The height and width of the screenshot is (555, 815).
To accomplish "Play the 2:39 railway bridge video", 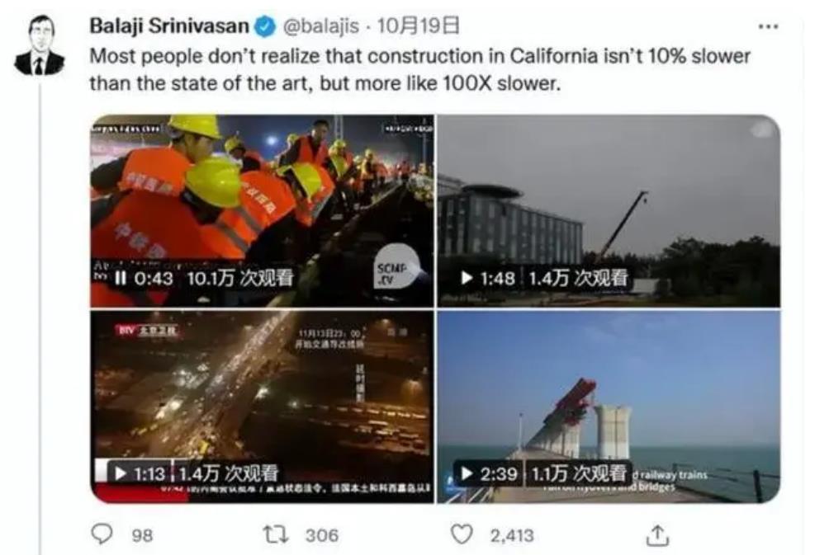I will pyautogui.click(x=467, y=473).
